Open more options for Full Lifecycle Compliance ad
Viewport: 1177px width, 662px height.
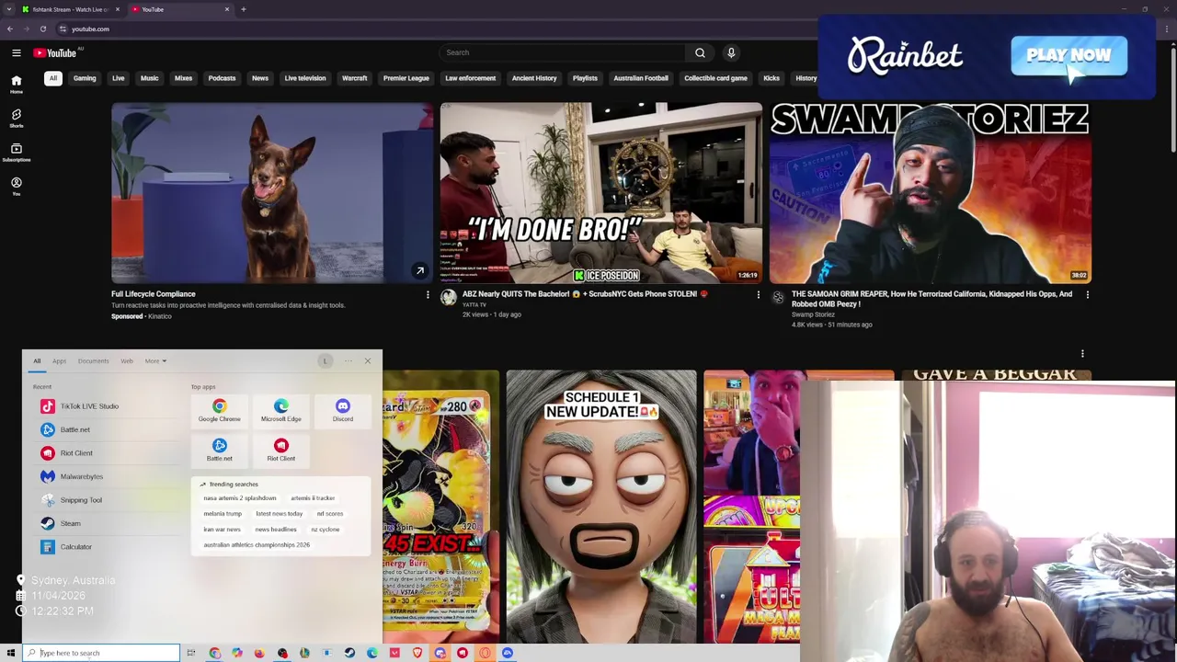pos(428,295)
